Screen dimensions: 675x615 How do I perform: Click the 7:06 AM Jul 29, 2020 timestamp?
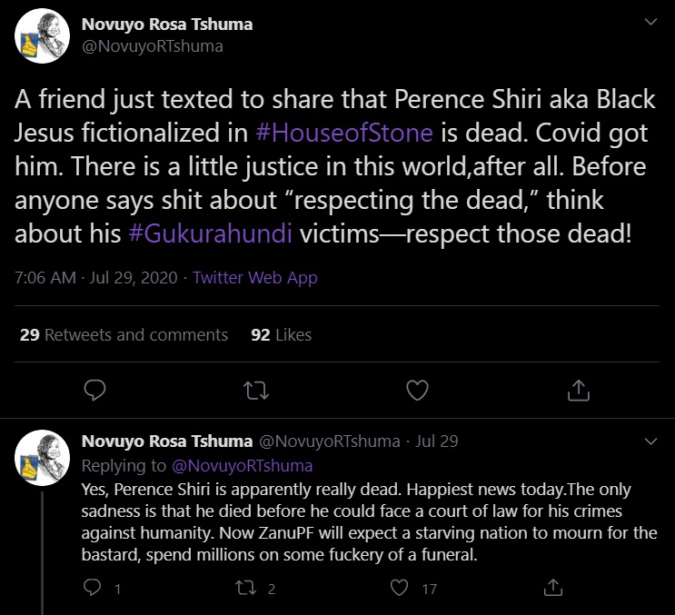pos(94,278)
